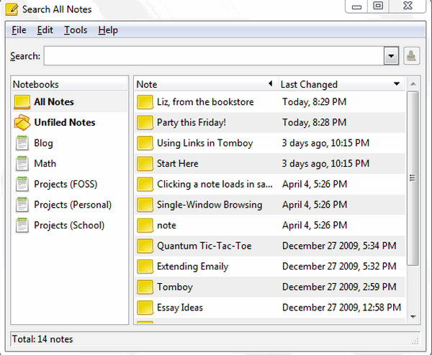Open the Help menu
The width and height of the screenshot is (432, 355).
point(108,30)
